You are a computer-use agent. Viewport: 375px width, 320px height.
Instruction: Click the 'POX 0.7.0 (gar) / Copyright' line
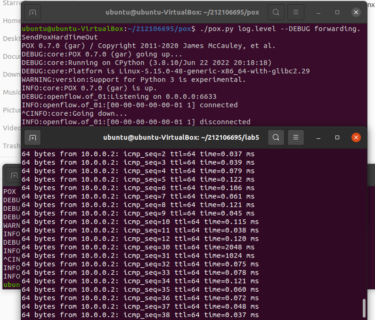point(148,46)
